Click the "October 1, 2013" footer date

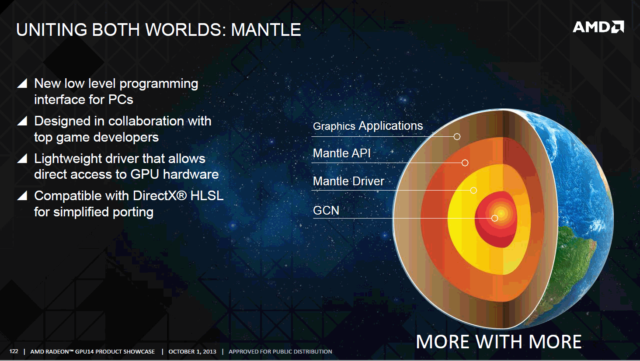(x=192, y=351)
